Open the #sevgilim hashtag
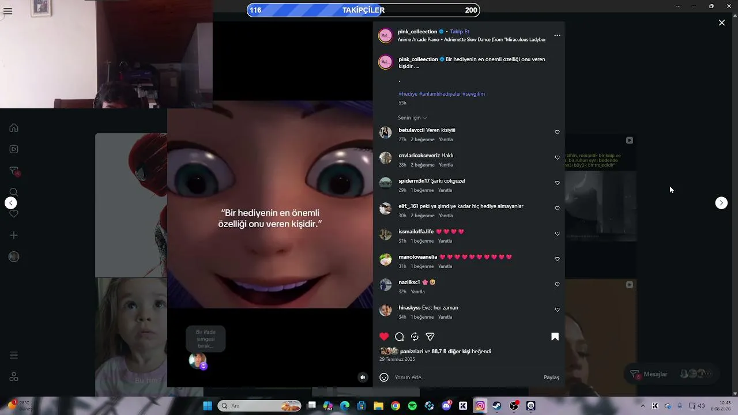The image size is (738, 415). (474, 94)
